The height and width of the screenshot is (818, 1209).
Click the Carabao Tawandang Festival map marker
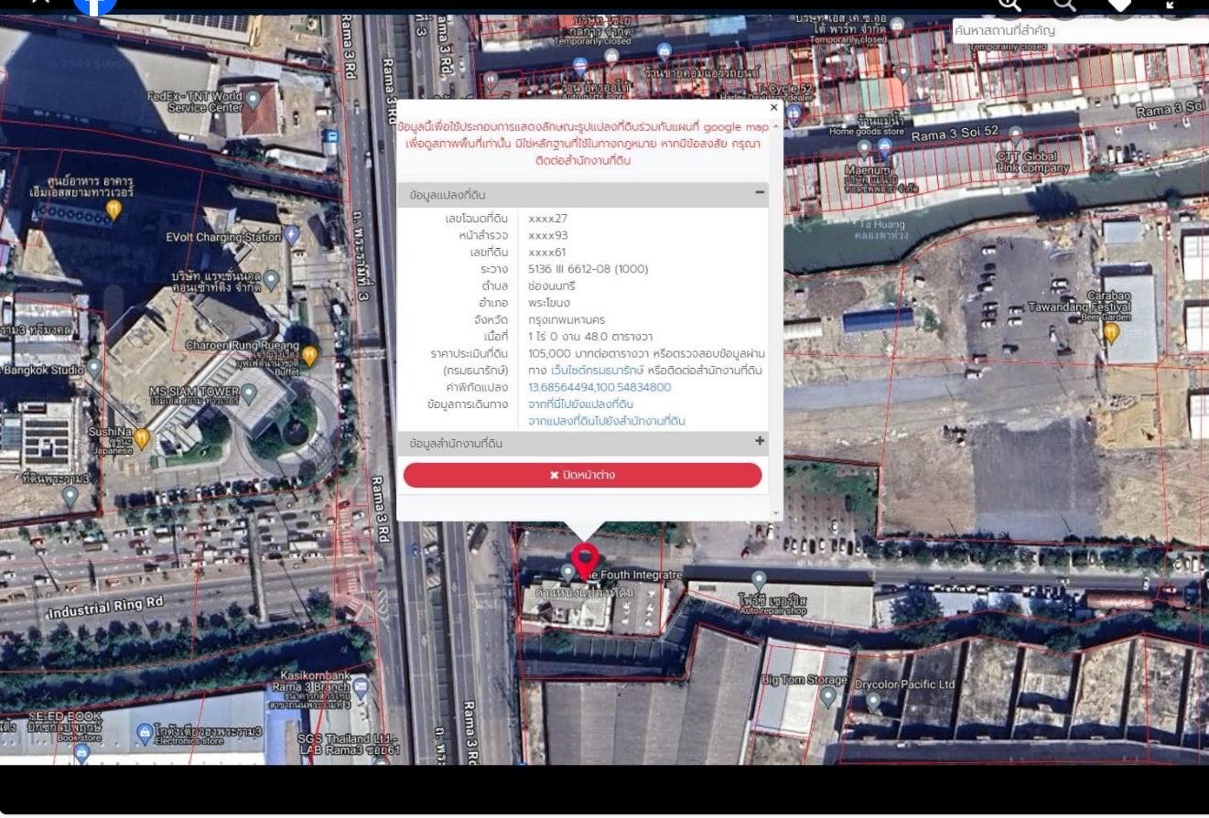click(x=1111, y=333)
